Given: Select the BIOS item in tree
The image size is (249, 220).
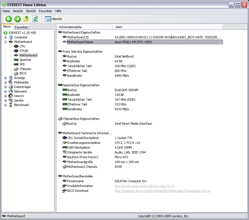Looking at the screenshot, I should (23, 73).
